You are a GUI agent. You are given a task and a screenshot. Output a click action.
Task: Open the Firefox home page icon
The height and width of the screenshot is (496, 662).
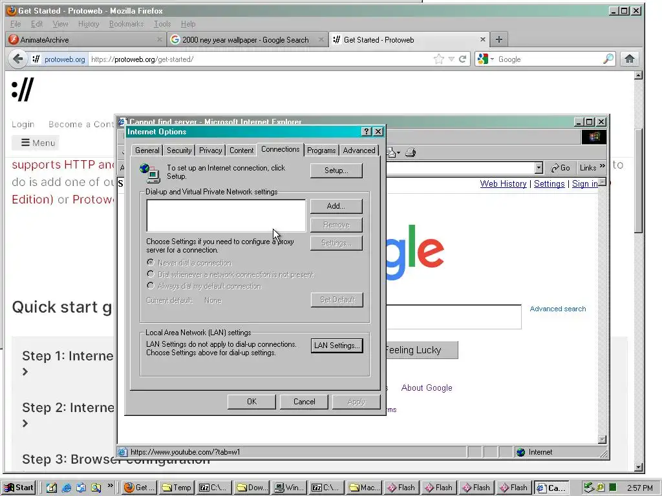pyautogui.click(x=630, y=59)
